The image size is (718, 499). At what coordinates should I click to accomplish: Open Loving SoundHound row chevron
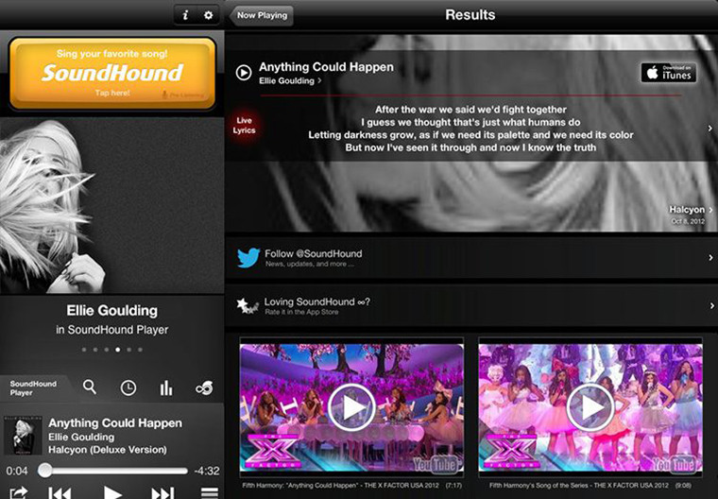[712, 305]
